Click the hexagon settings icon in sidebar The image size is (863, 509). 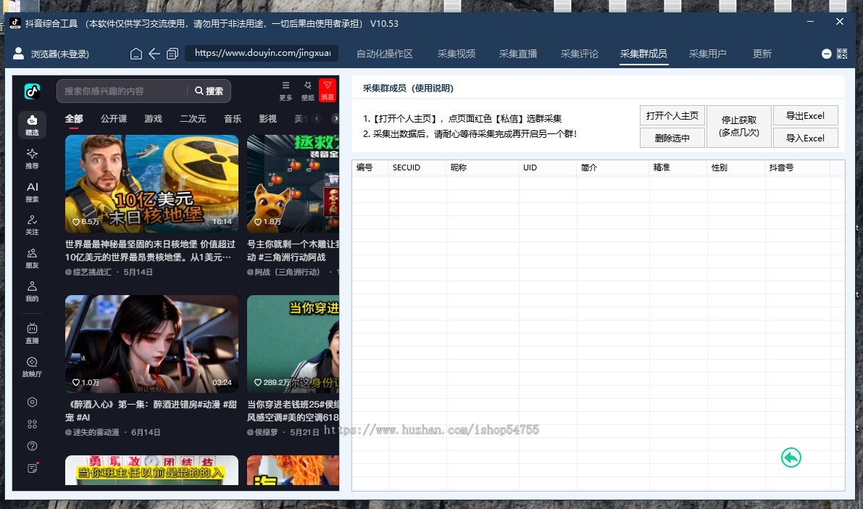click(32, 402)
